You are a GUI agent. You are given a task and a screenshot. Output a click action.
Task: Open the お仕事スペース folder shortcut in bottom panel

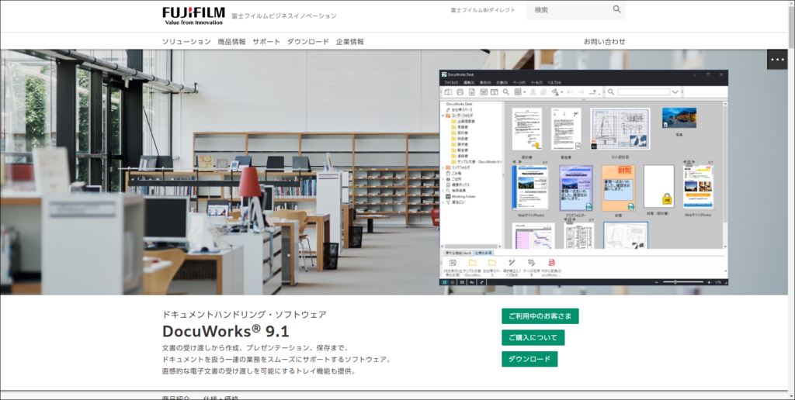click(x=492, y=263)
